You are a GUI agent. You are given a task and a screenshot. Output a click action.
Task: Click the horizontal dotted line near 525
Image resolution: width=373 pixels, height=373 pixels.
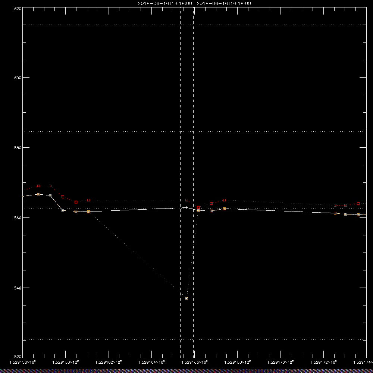coord(194,340)
